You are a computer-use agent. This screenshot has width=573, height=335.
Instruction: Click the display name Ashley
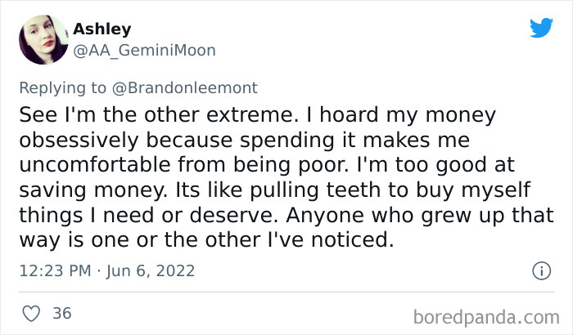click(102, 29)
